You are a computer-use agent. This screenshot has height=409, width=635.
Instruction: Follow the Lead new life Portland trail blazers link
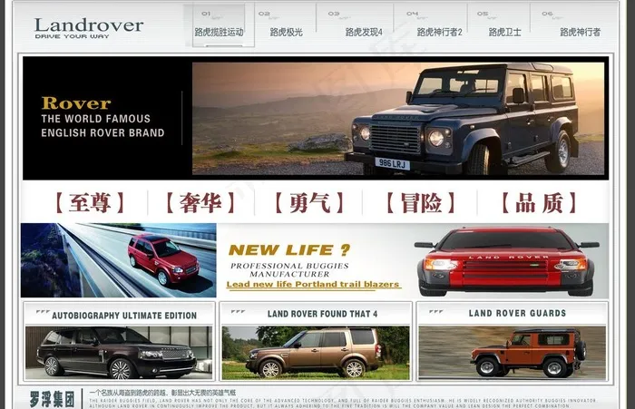(314, 284)
